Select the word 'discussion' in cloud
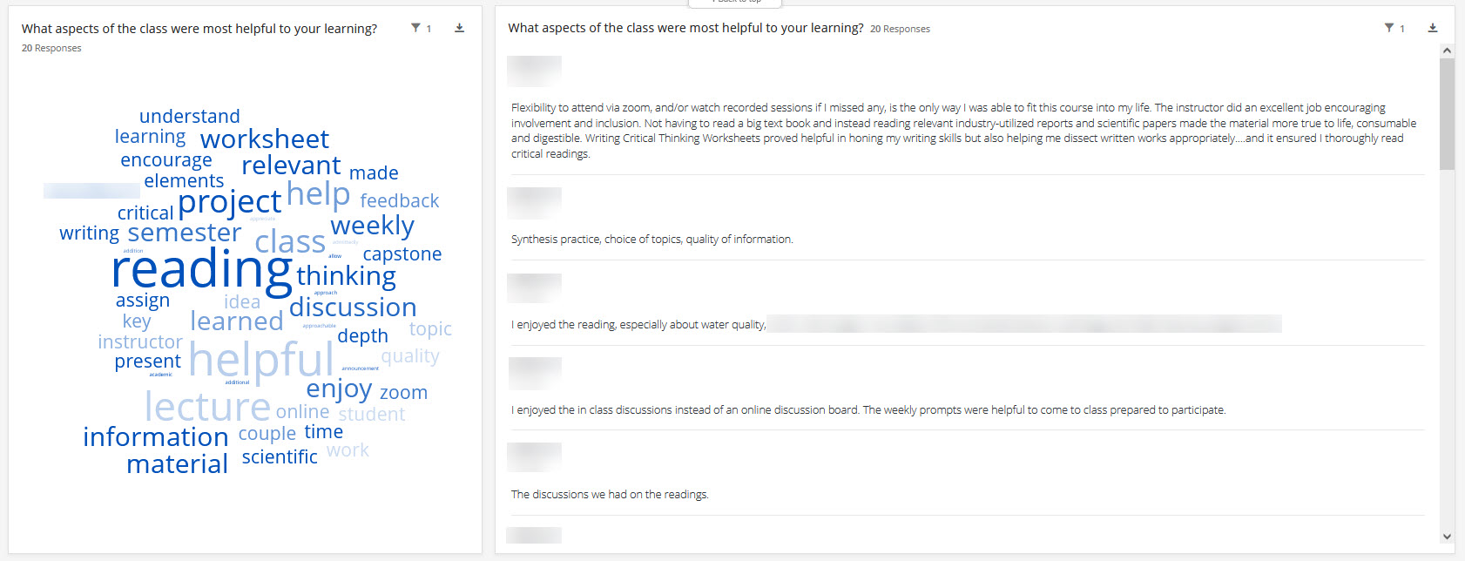This screenshot has width=1465, height=561. [x=353, y=308]
